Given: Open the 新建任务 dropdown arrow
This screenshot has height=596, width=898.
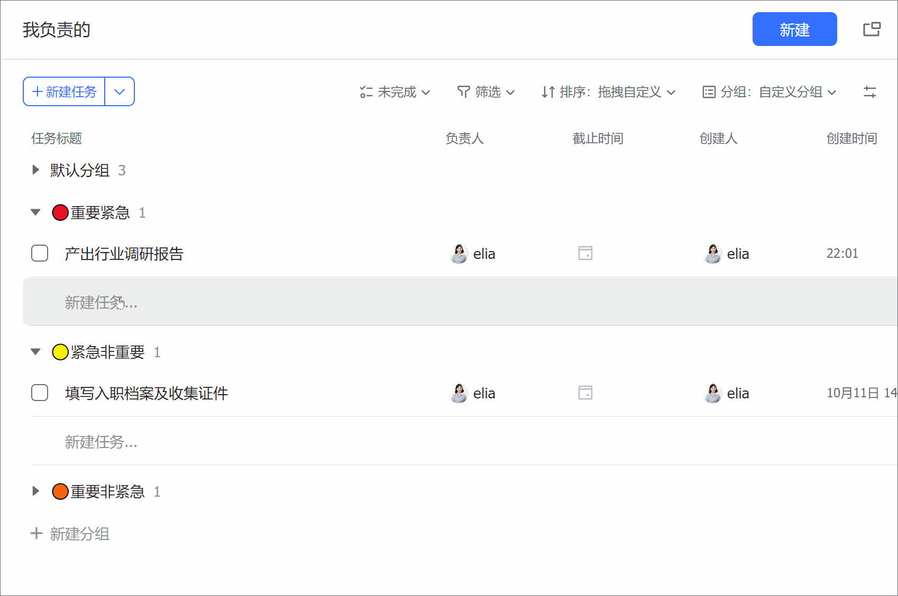Looking at the screenshot, I should click(x=120, y=91).
